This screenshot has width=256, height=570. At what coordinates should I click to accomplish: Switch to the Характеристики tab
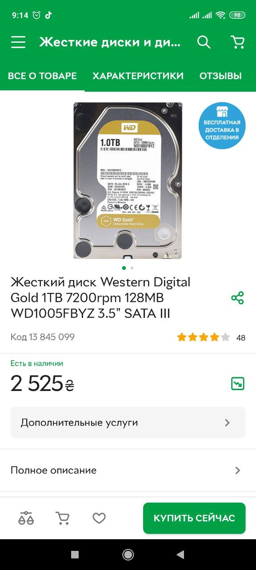(x=138, y=76)
